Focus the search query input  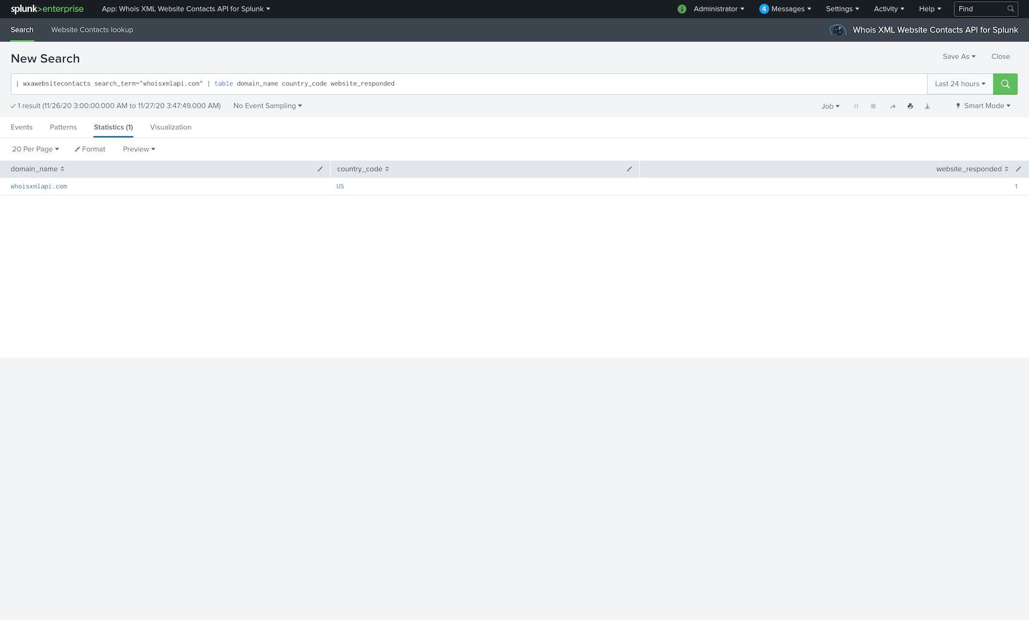coord(469,84)
